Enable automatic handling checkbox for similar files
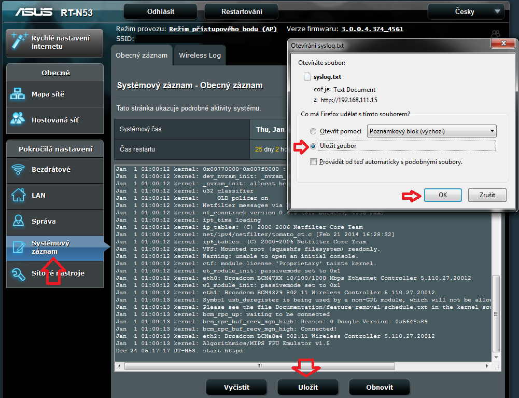The height and width of the screenshot is (398, 519). pos(313,162)
